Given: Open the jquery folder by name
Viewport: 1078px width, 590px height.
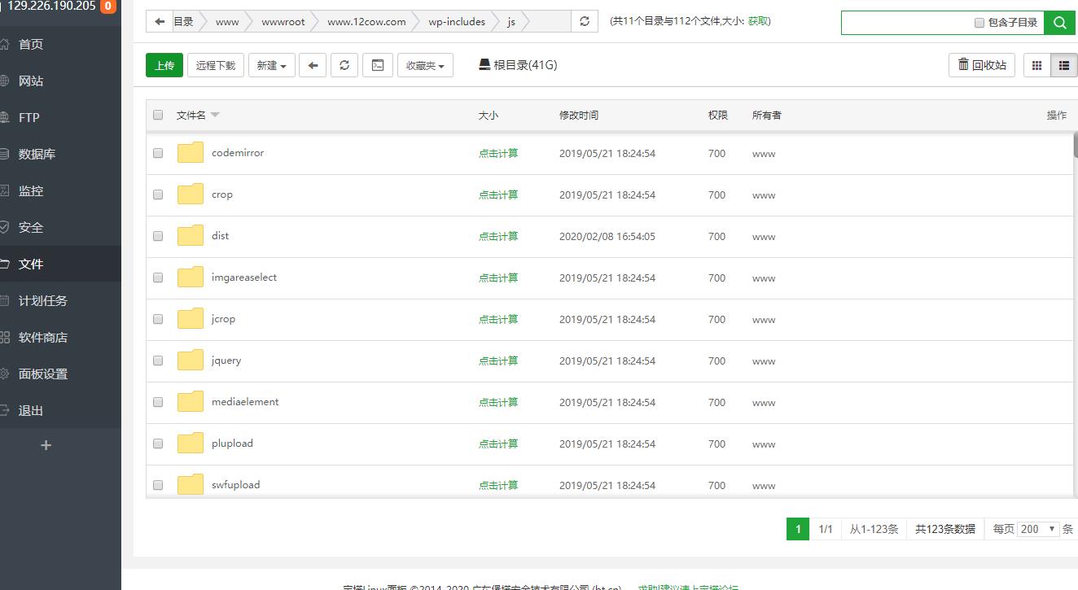Looking at the screenshot, I should (226, 361).
